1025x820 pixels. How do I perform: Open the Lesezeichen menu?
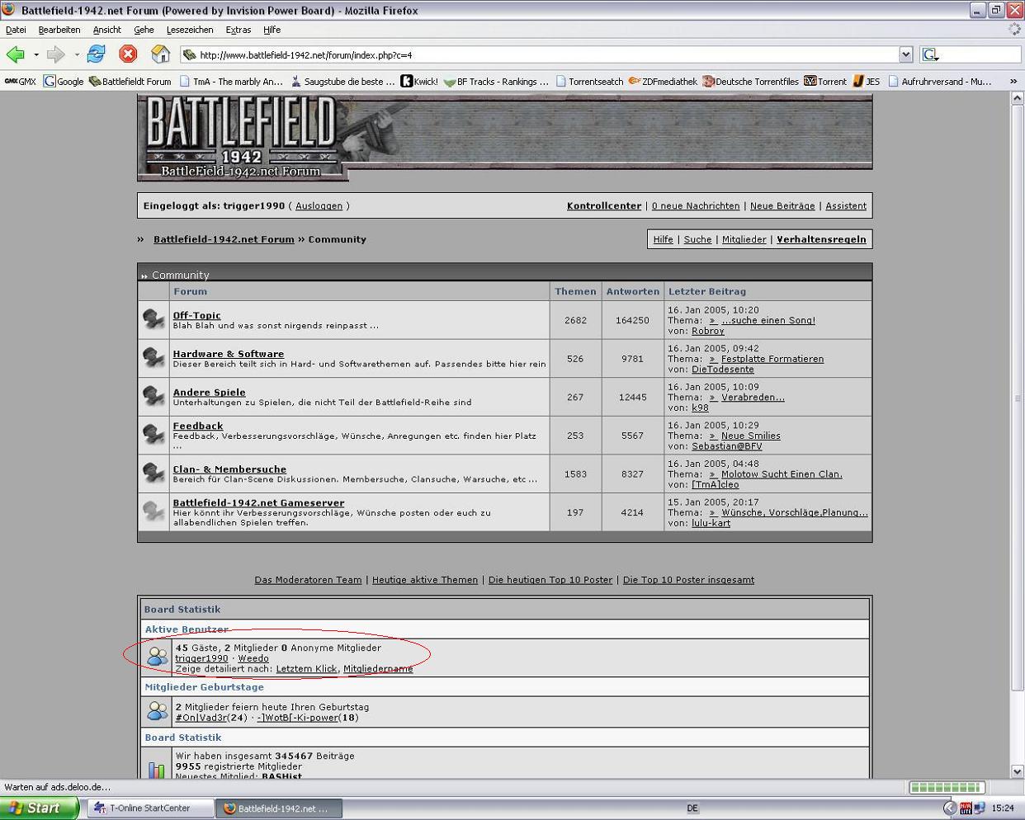point(190,30)
